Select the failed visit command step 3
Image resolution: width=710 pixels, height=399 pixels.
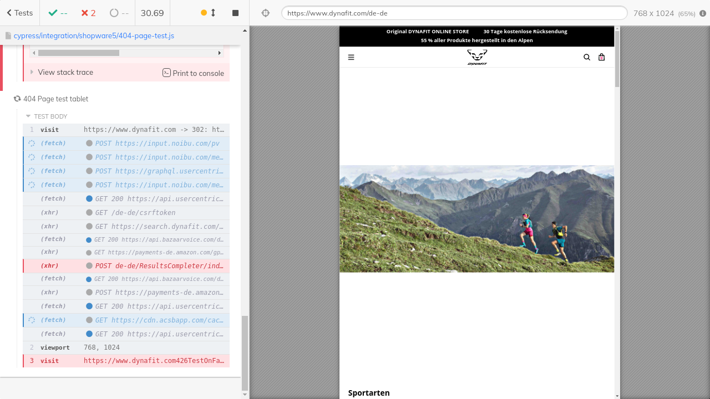click(126, 361)
